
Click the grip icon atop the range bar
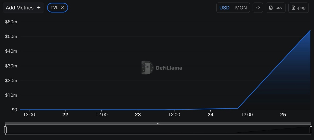click(x=158, y=124)
